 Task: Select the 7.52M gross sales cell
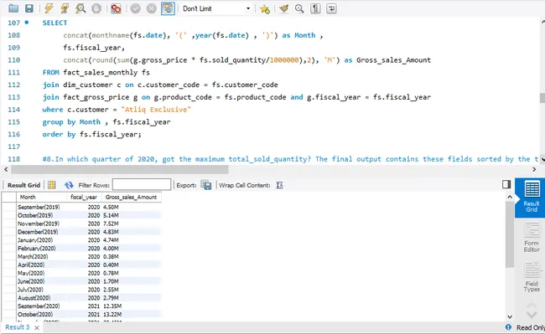[131, 224]
